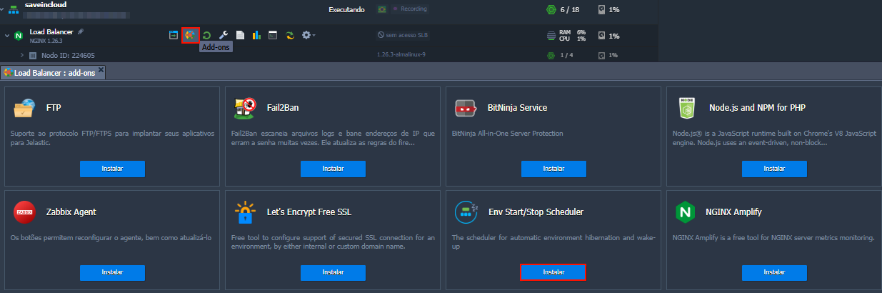Click the '1.26.3-almalinux-9' version text
The height and width of the screenshot is (293, 882).
(401, 55)
